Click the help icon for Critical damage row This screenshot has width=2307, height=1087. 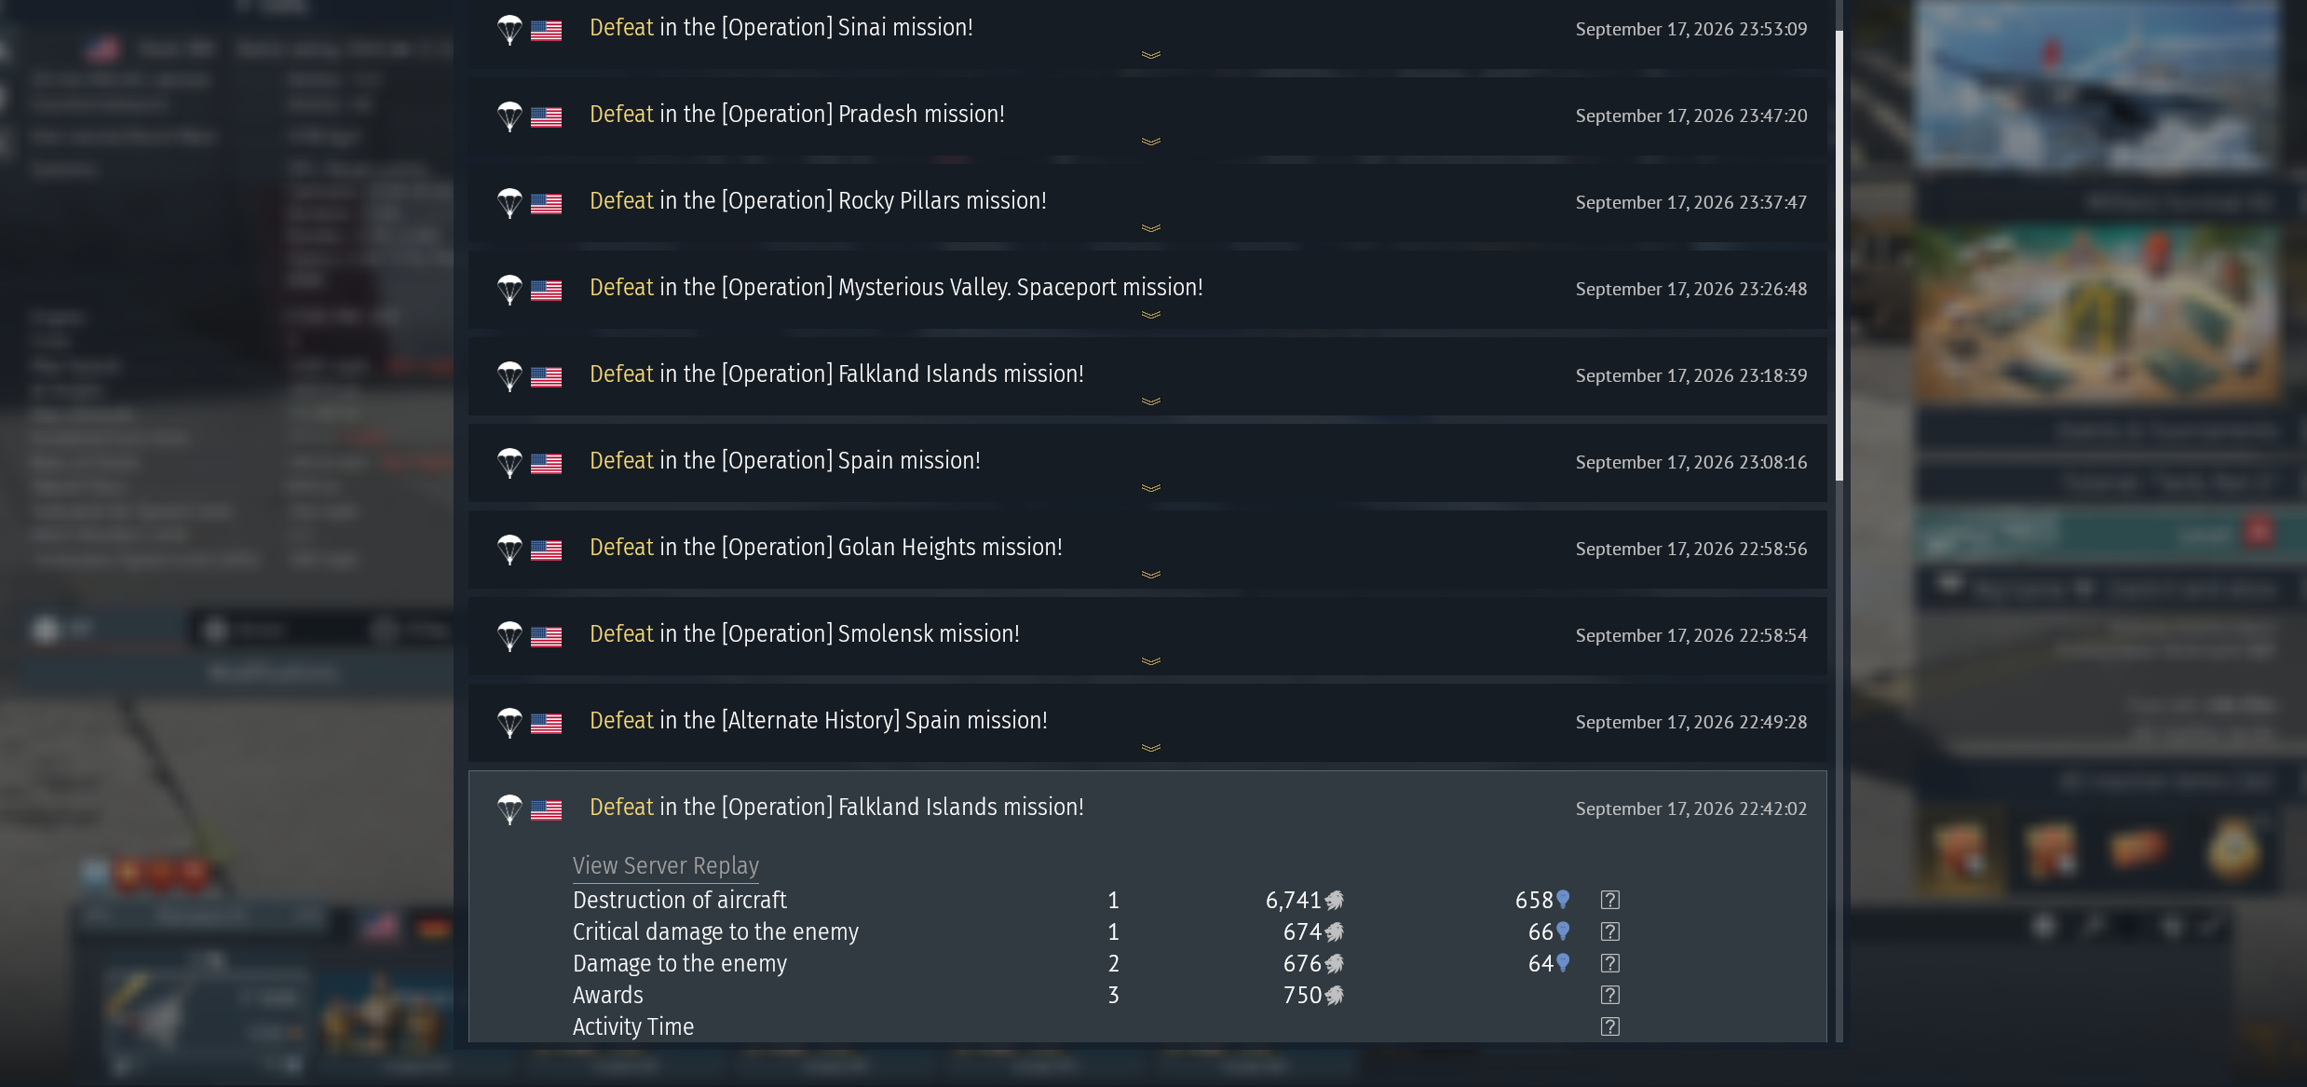1609,931
